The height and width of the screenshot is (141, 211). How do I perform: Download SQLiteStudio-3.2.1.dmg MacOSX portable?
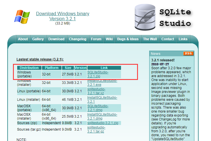coord(98,108)
